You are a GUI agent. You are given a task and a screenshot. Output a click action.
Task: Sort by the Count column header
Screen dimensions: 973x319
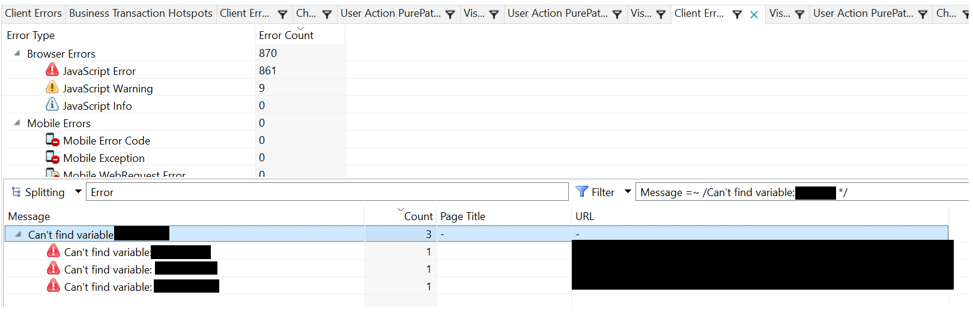418,216
